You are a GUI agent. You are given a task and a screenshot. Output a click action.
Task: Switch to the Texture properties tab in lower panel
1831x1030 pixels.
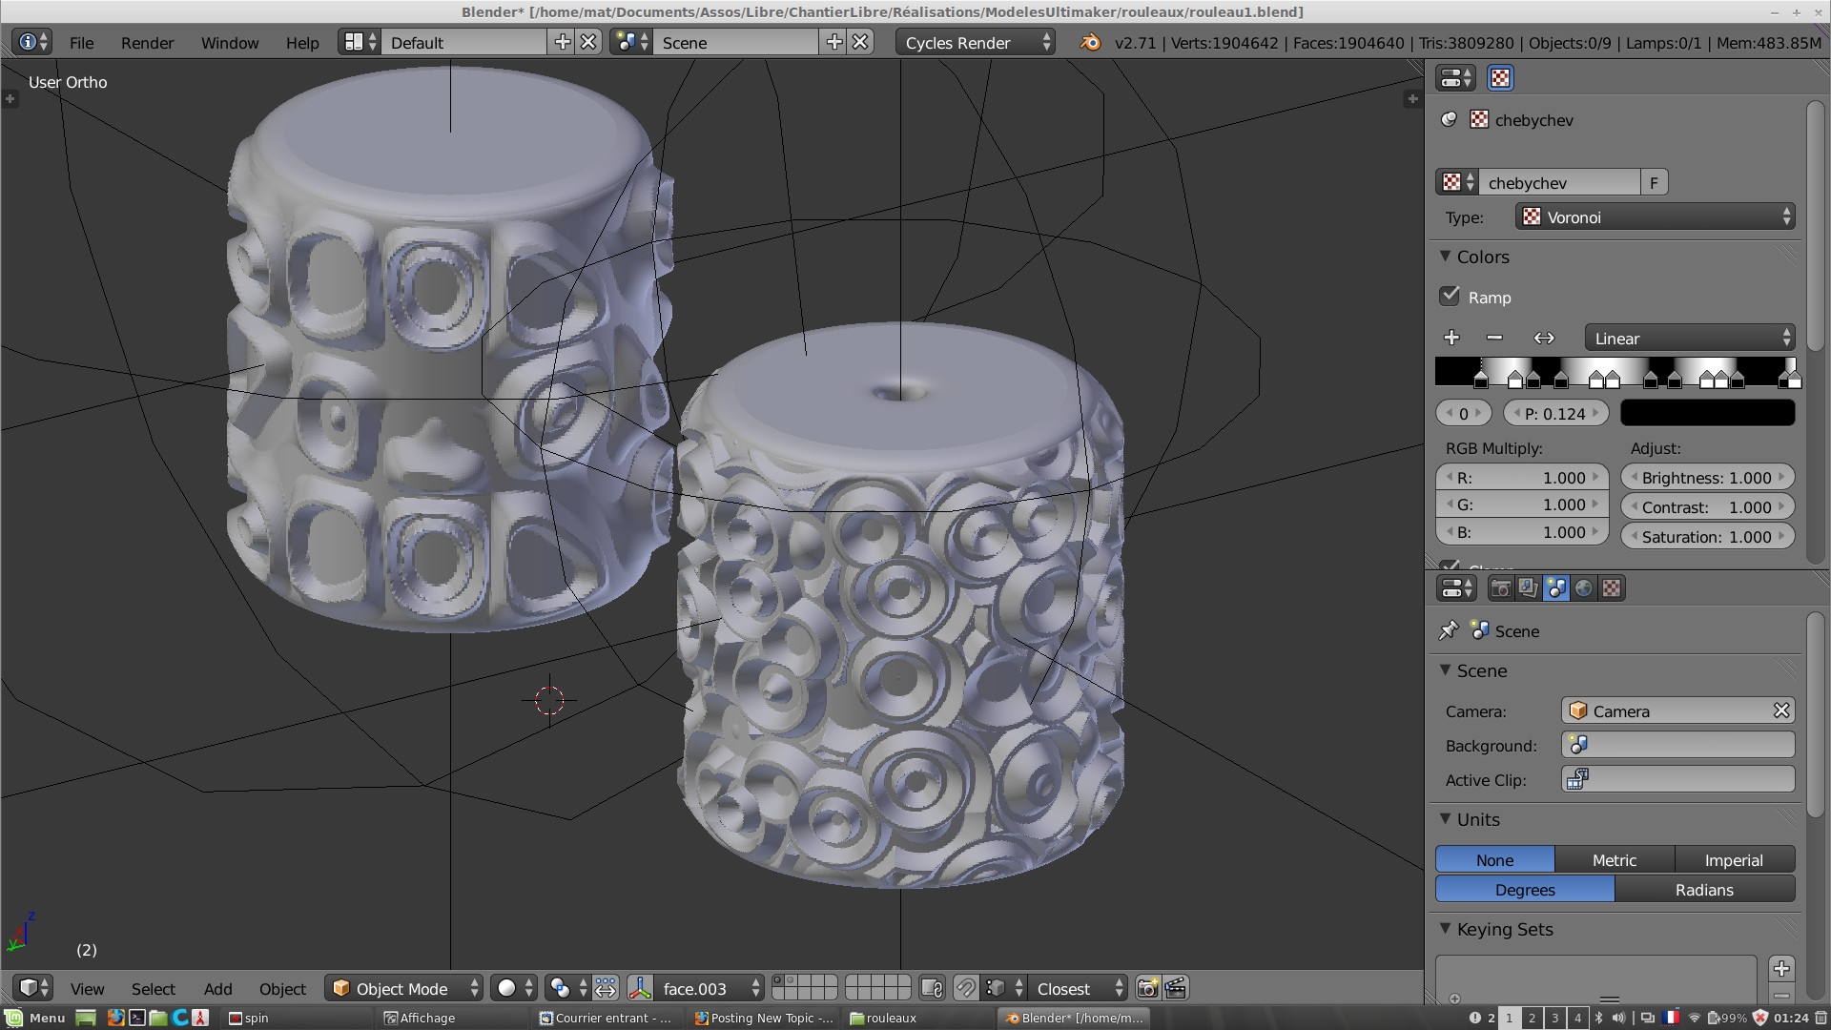pyautogui.click(x=1612, y=588)
